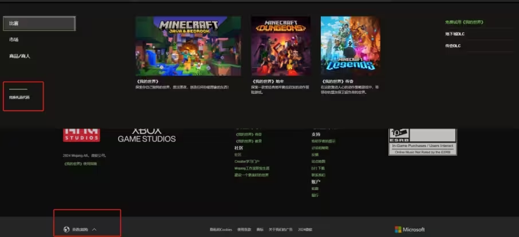Open the 关于我们的广告 footer link
This screenshot has height=237, width=519.
pos(281,230)
